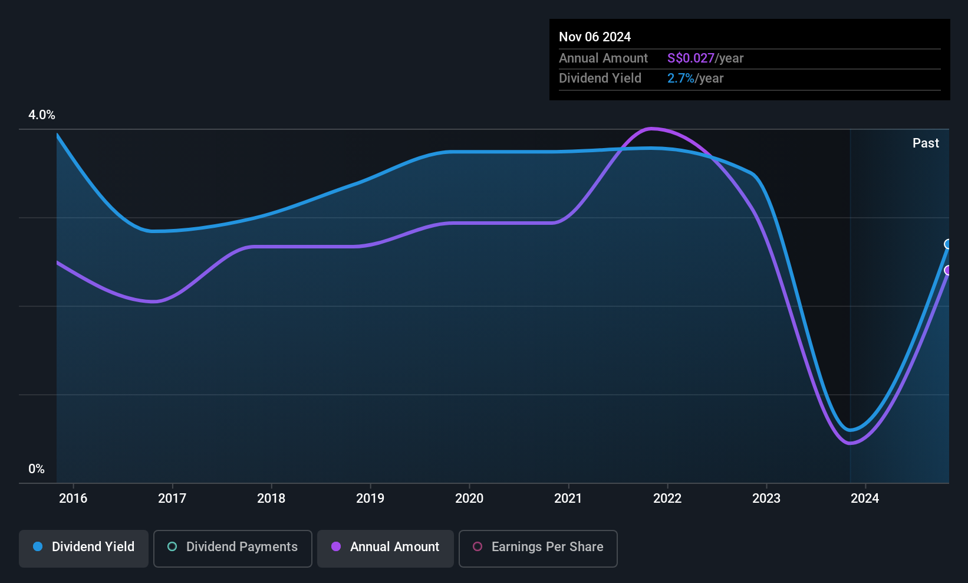Click the 4.0% y-axis label
Image resolution: width=968 pixels, height=583 pixels.
[x=42, y=115]
